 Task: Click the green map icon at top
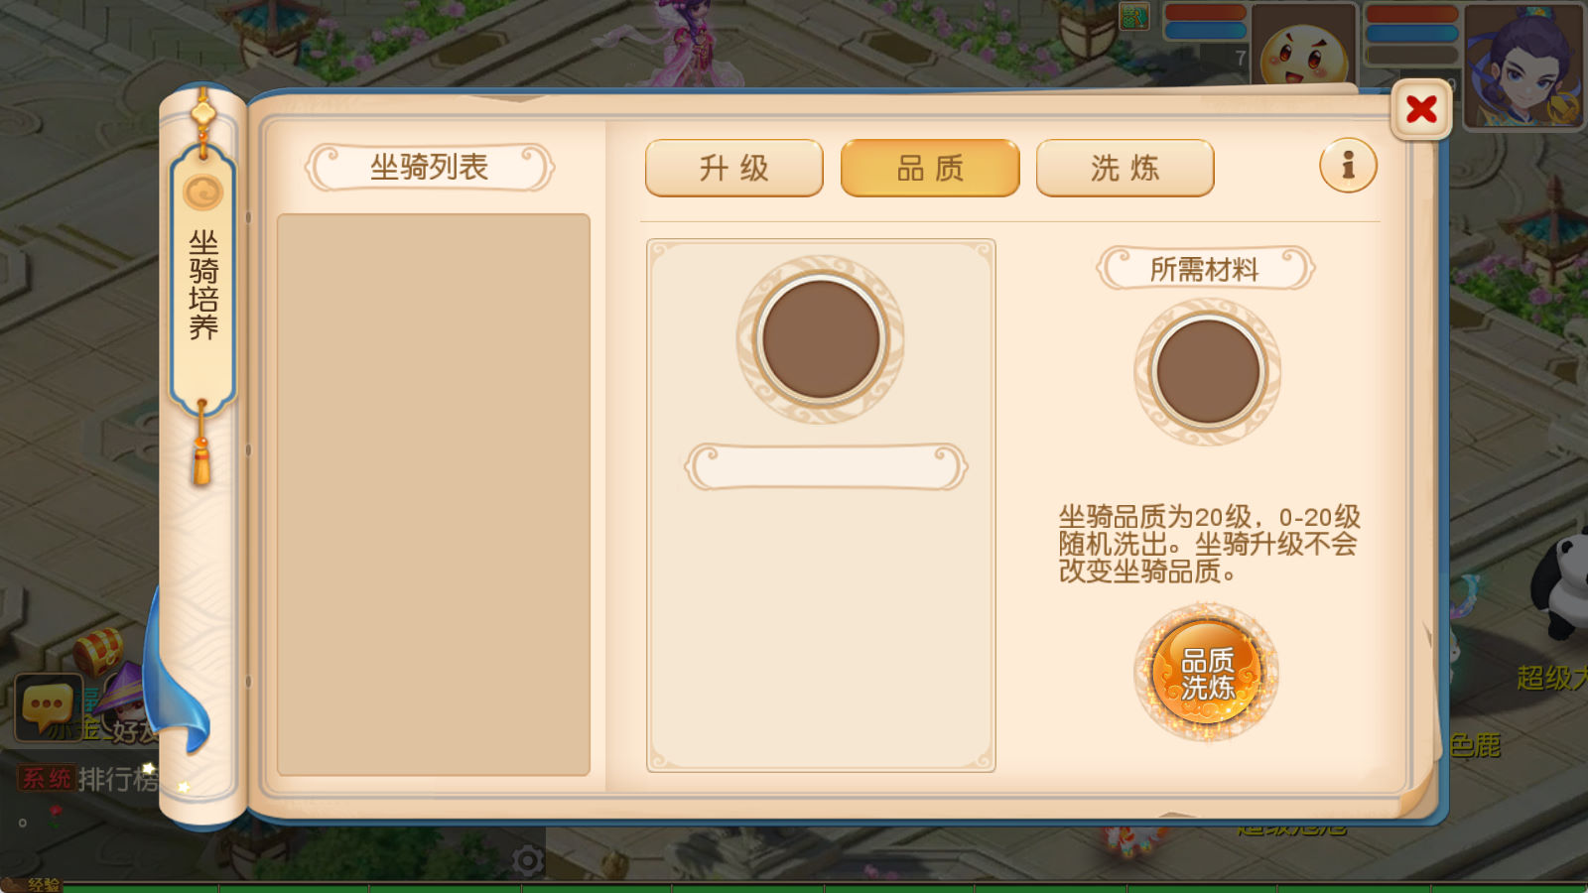coord(1134,16)
